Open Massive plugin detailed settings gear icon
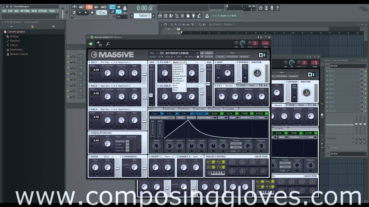 pos(99,44)
